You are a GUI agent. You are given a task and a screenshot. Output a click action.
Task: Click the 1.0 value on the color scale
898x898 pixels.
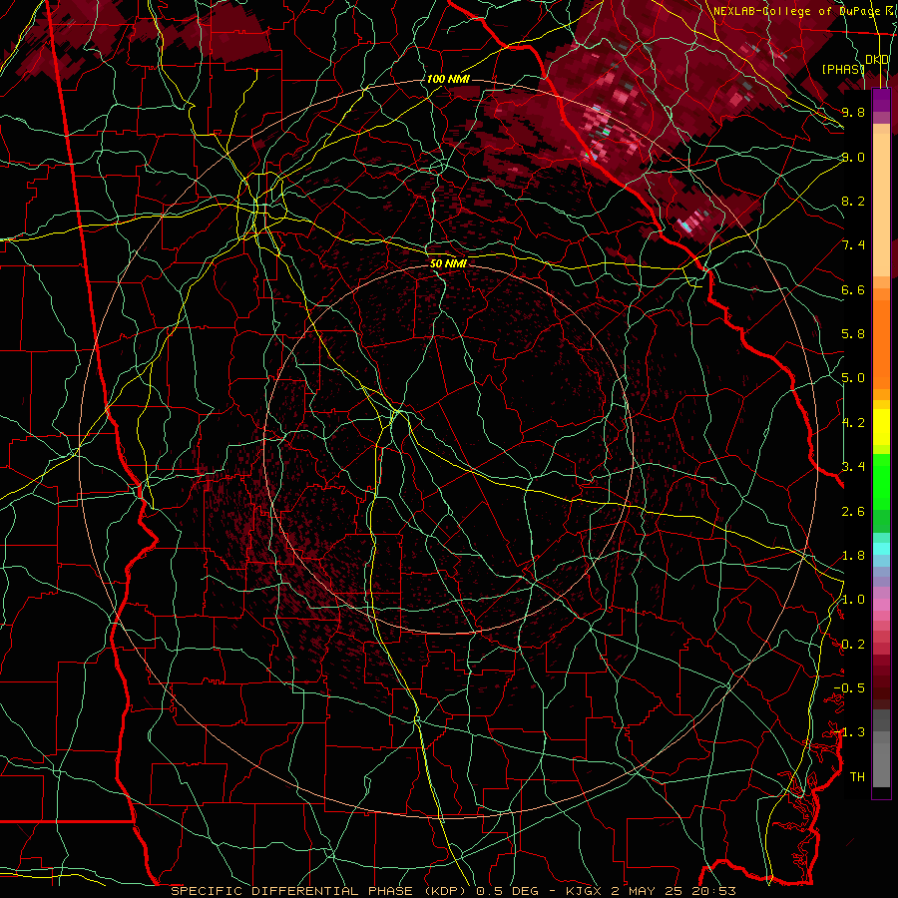pos(853,600)
